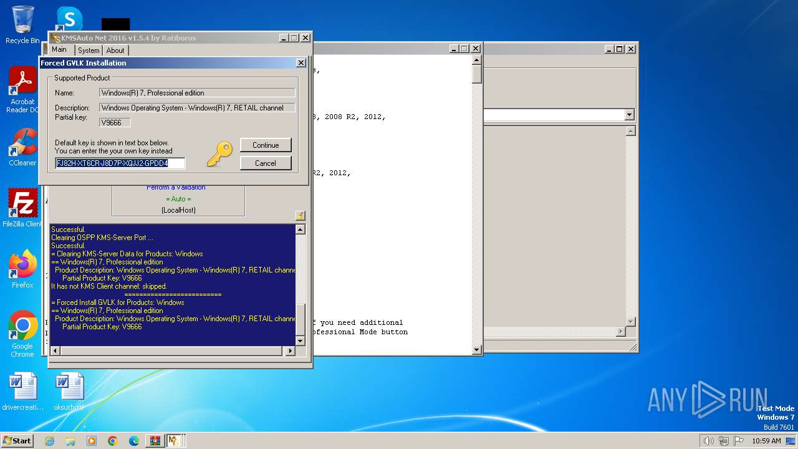798x449 pixels.
Task: Click the volume speaker tray icon
Action: pyautogui.click(x=708, y=441)
